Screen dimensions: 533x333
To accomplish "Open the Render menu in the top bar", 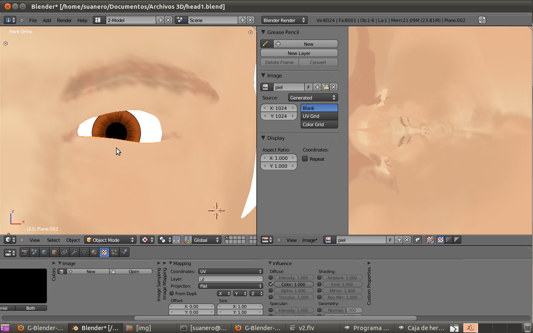I will 65,20.
